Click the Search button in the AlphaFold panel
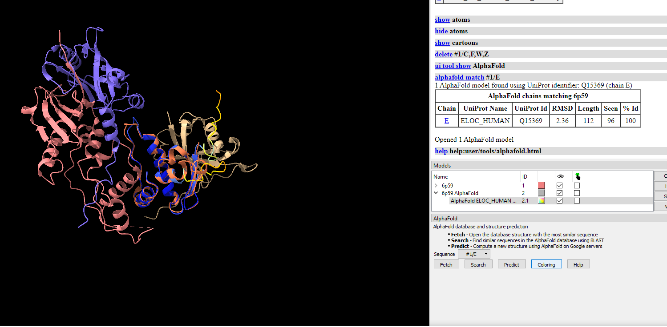Image resolution: width=667 pixels, height=327 pixels. (x=478, y=264)
